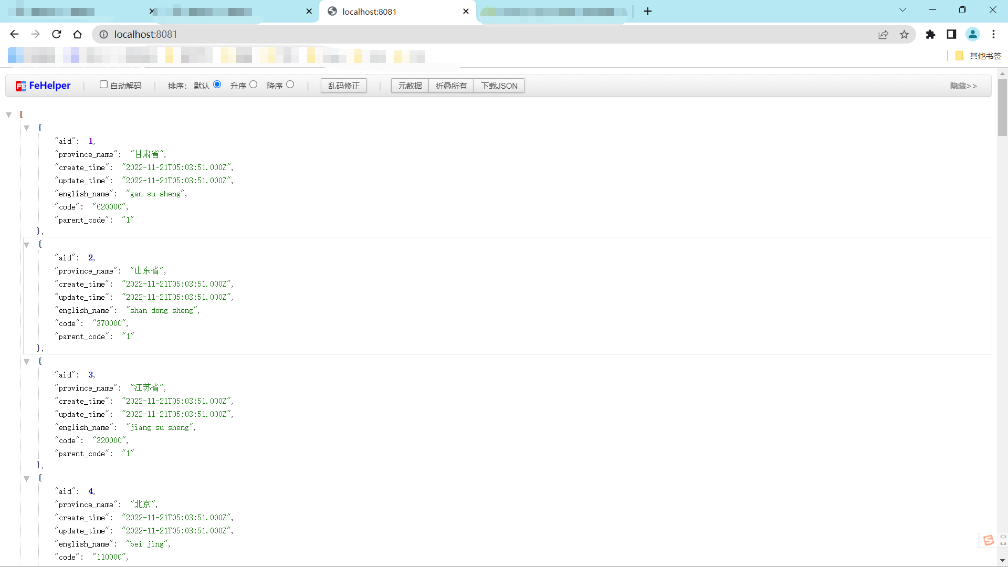Go back to previous page

click(14, 34)
